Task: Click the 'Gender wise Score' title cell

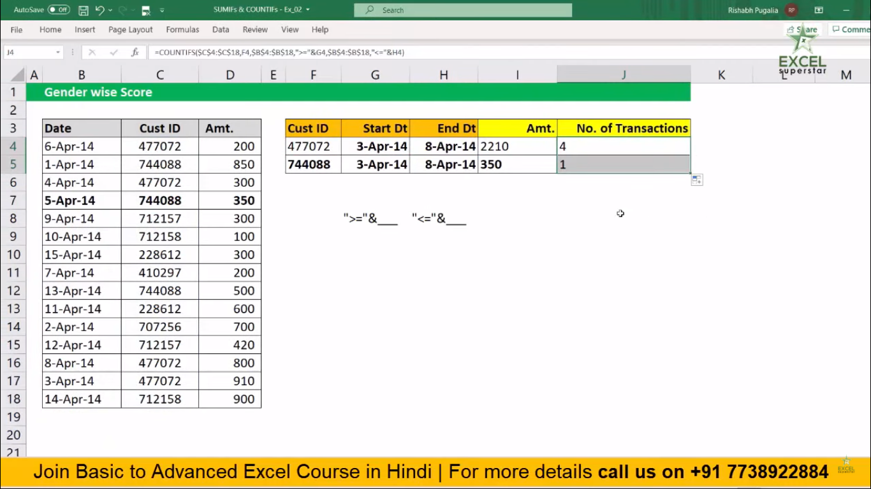Action: click(x=98, y=92)
